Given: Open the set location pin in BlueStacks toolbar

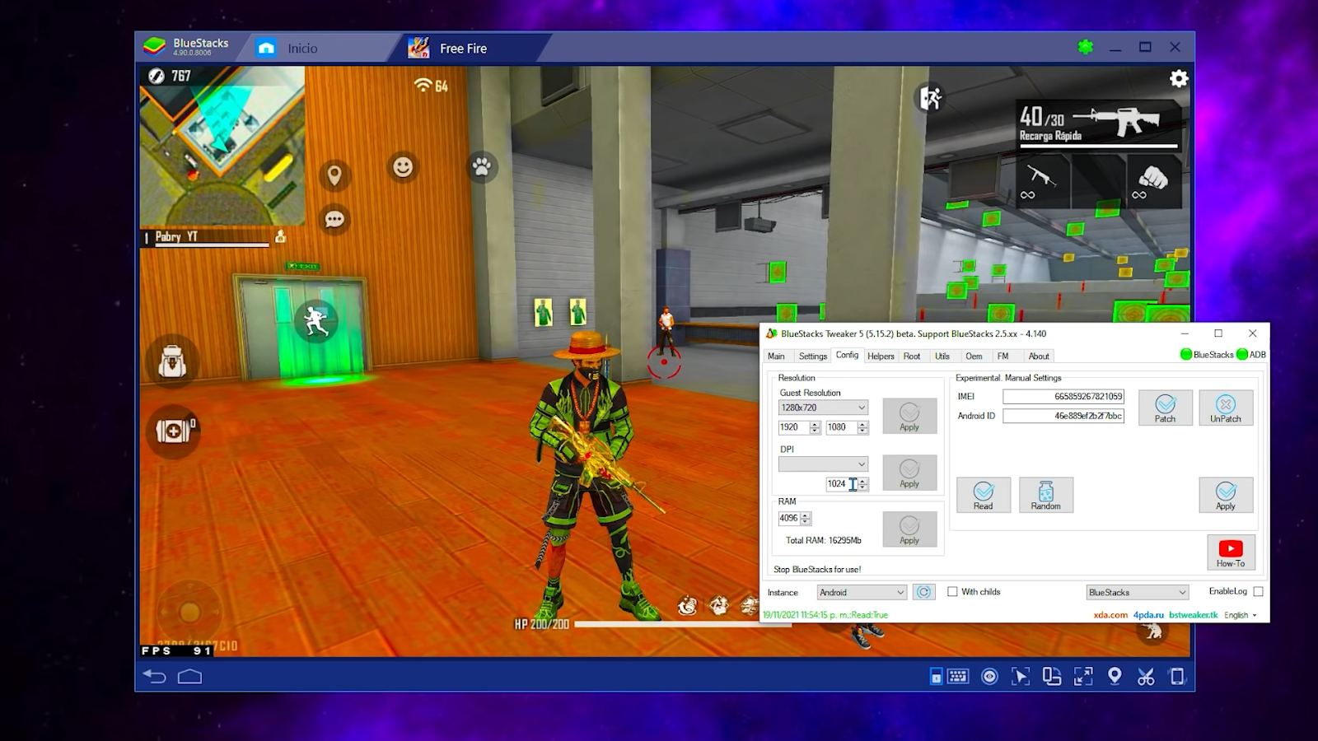Looking at the screenshot, I should coord(1115,676).
